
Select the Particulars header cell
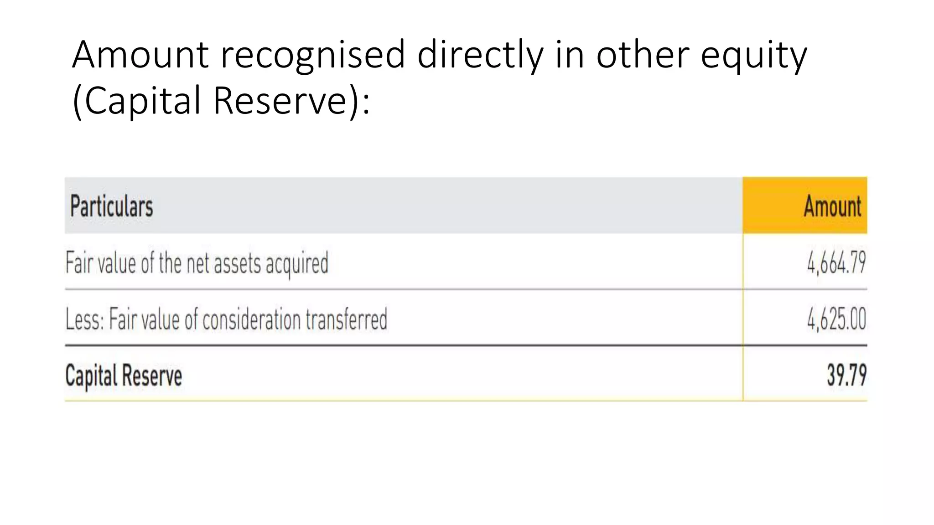pyautogui.click(x=404, y=206)
